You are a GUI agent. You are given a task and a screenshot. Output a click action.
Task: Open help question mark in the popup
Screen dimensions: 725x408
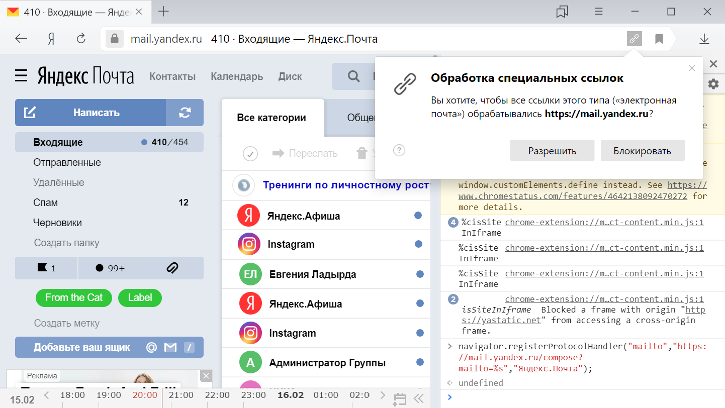399,150
